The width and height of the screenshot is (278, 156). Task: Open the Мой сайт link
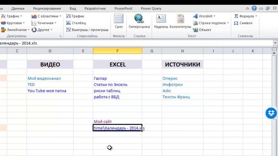click(103, 121)
